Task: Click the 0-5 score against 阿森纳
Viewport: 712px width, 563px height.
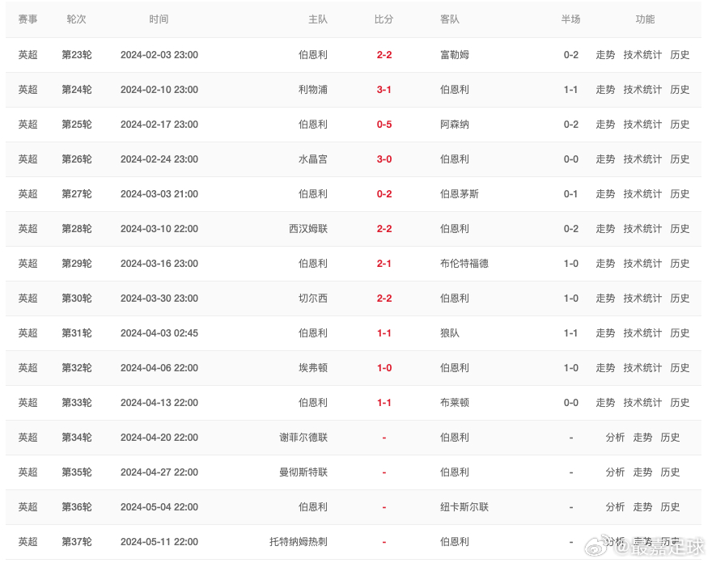Action: [384, 125]
